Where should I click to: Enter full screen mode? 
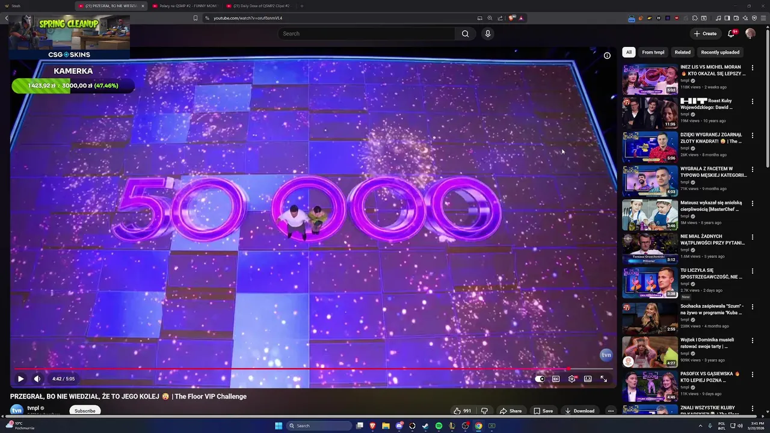pyautogui.click(x=603, y=379)
